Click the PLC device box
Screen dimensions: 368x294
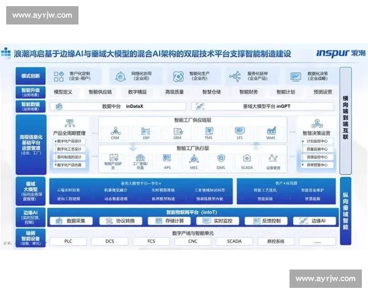coord(76,241)
